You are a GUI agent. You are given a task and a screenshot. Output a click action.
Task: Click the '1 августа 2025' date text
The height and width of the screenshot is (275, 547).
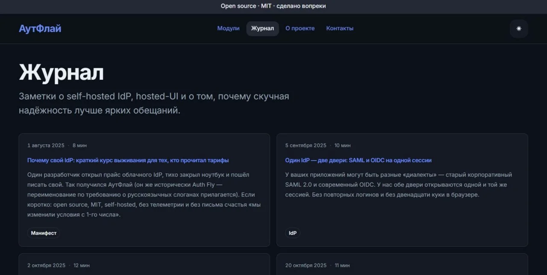coord(46,146)
